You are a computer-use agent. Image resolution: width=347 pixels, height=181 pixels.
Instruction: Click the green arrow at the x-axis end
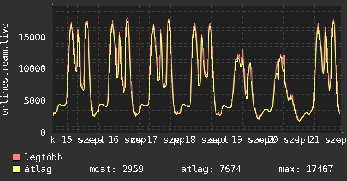click(x=342, y=133)
